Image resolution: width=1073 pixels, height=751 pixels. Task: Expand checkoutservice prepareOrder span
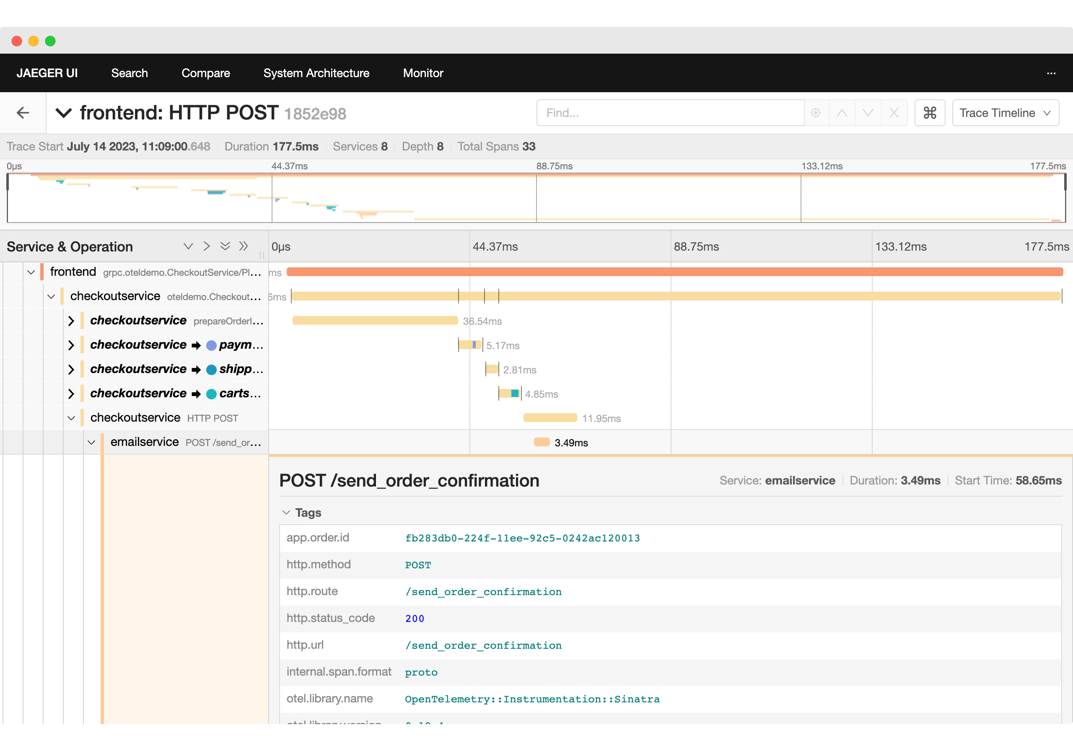[x=71, y=321]
